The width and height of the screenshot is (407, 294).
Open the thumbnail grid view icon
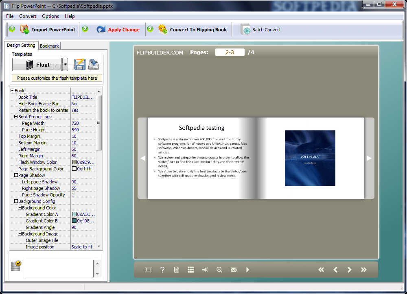[190, 269]
